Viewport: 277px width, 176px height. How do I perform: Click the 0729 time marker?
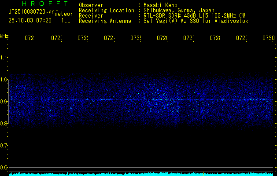pyautogui.click(x=241, y=38)
